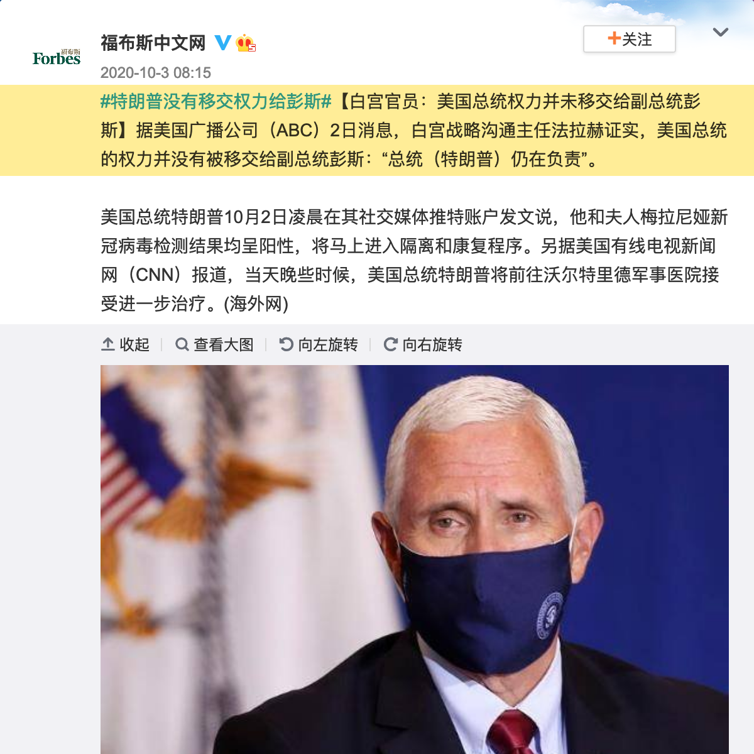Image resolution: width=754 pixels, height=754 pixels.
Task: Click the post body paragraph about CNN report
Action: [x=414, y=260]
